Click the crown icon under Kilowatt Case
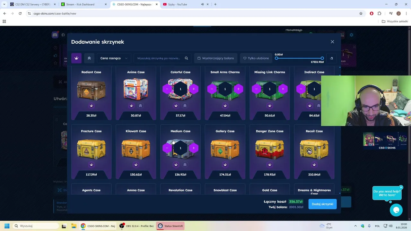This screenshot has width=411, height=231. pyautogui.click(x=136, y=165)
